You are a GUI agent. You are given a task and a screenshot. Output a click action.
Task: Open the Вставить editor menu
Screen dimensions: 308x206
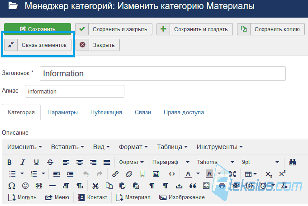click(x=67, y=147)
